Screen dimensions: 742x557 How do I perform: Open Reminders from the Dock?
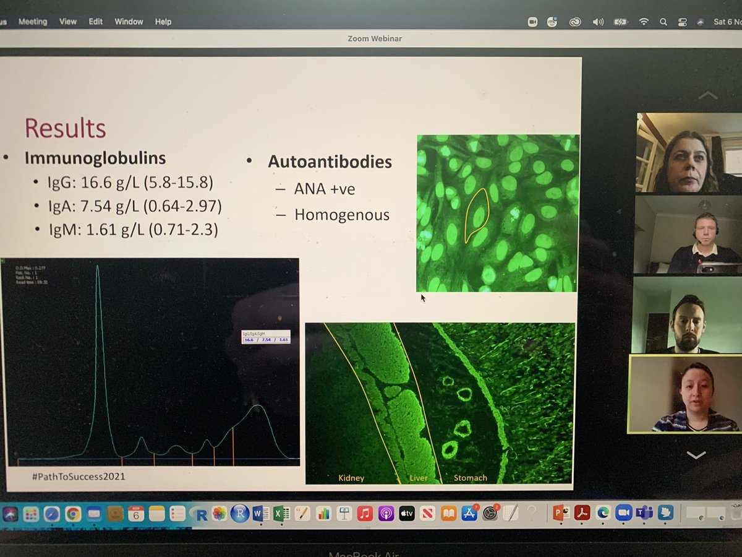(177, 514)
